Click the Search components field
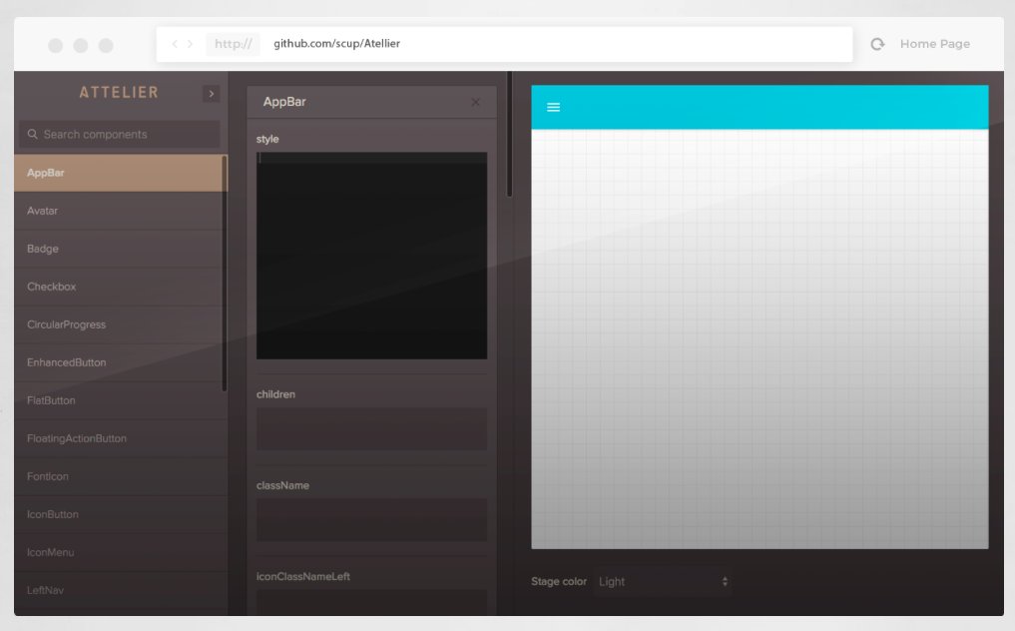Screen dimensions: 1015x631 pyautogui.click(x=119, y=134)
